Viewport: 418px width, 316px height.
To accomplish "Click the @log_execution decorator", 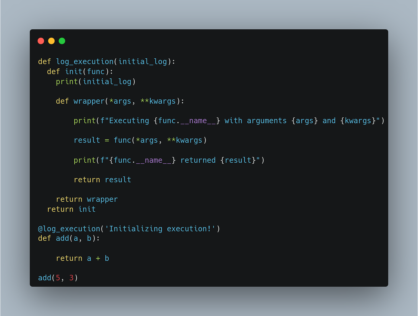I will pyautogui.click(x=69, y=229).
